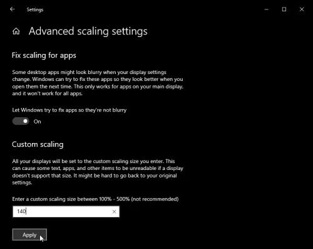Go back using the Settings back arrow

(x=13, y=9)
